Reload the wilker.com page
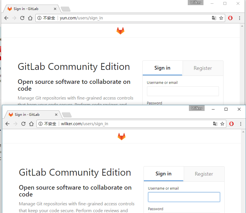The image size is (246, 213). pyautogui.click(x=23, y=124)
